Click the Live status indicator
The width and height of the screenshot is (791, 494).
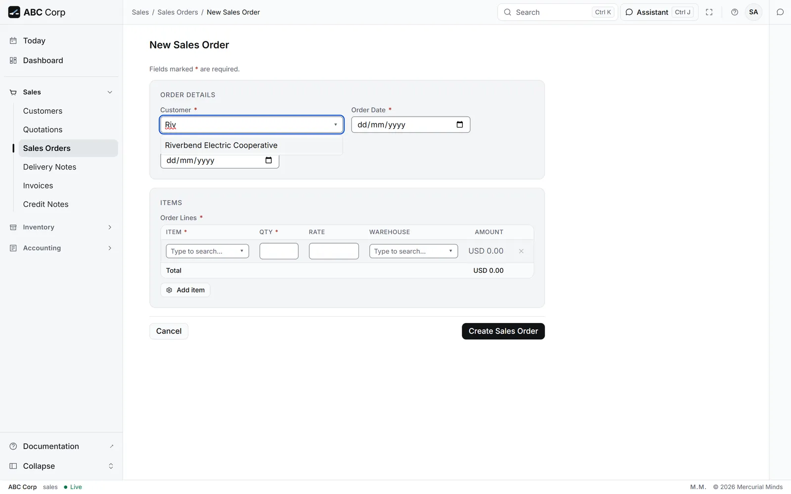(x=73, y=487)
